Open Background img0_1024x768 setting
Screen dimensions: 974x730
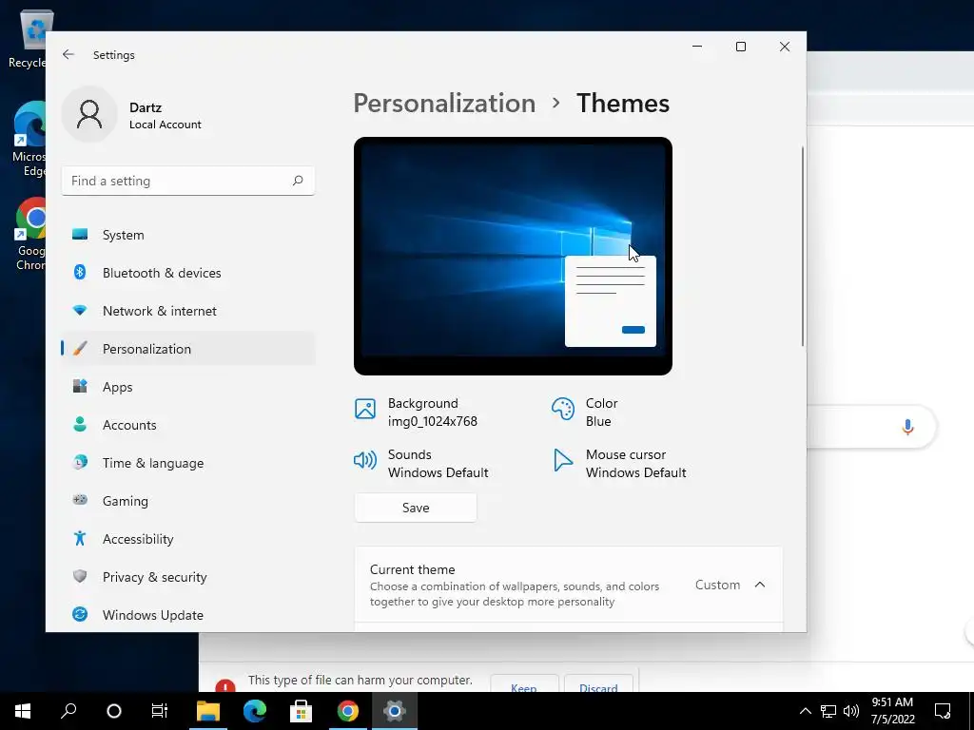(417, 413)
